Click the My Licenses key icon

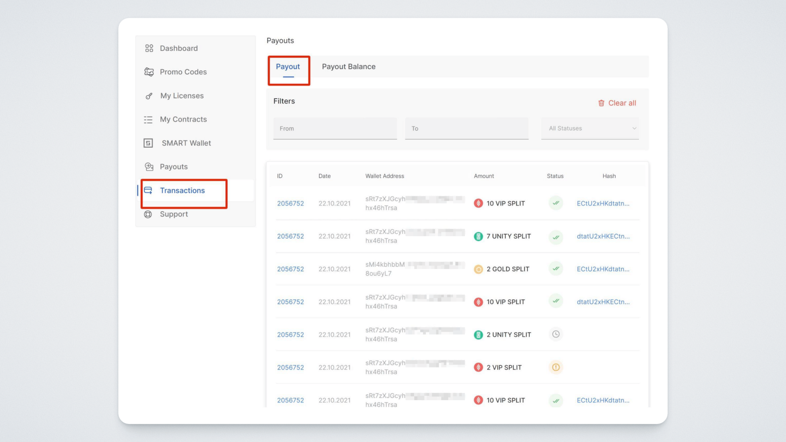point(149,96)
